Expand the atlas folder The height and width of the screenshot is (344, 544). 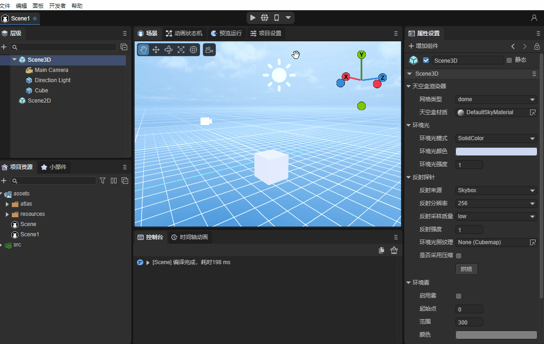(x=7, y=204)
